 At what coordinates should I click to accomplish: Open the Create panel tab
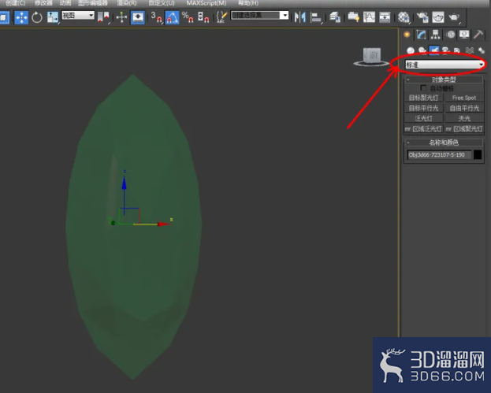[407, 35]
